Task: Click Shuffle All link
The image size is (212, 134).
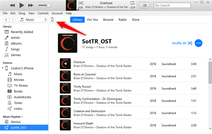Action: [x=182, y=43]
